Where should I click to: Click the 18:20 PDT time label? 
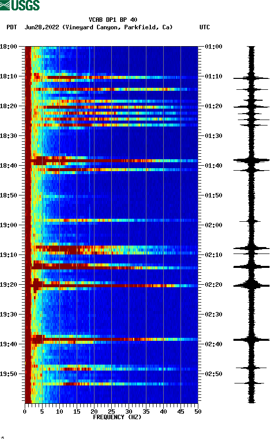point(8,106)
